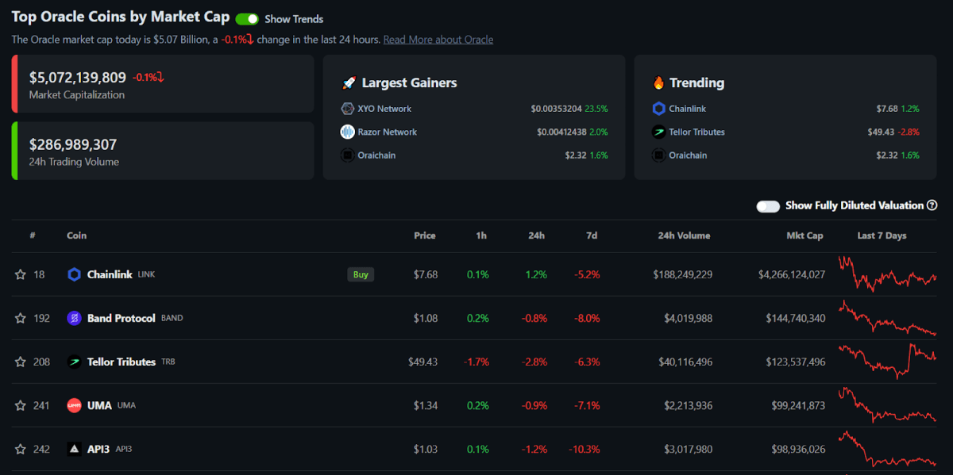View UMA's 7-day sparkline chart
953x475 pixels.
click(888, 404)
